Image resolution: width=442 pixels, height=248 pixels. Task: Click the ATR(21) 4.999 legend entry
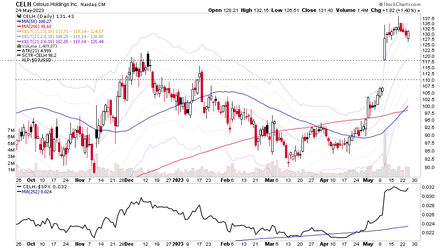click(x=36, y=51)
